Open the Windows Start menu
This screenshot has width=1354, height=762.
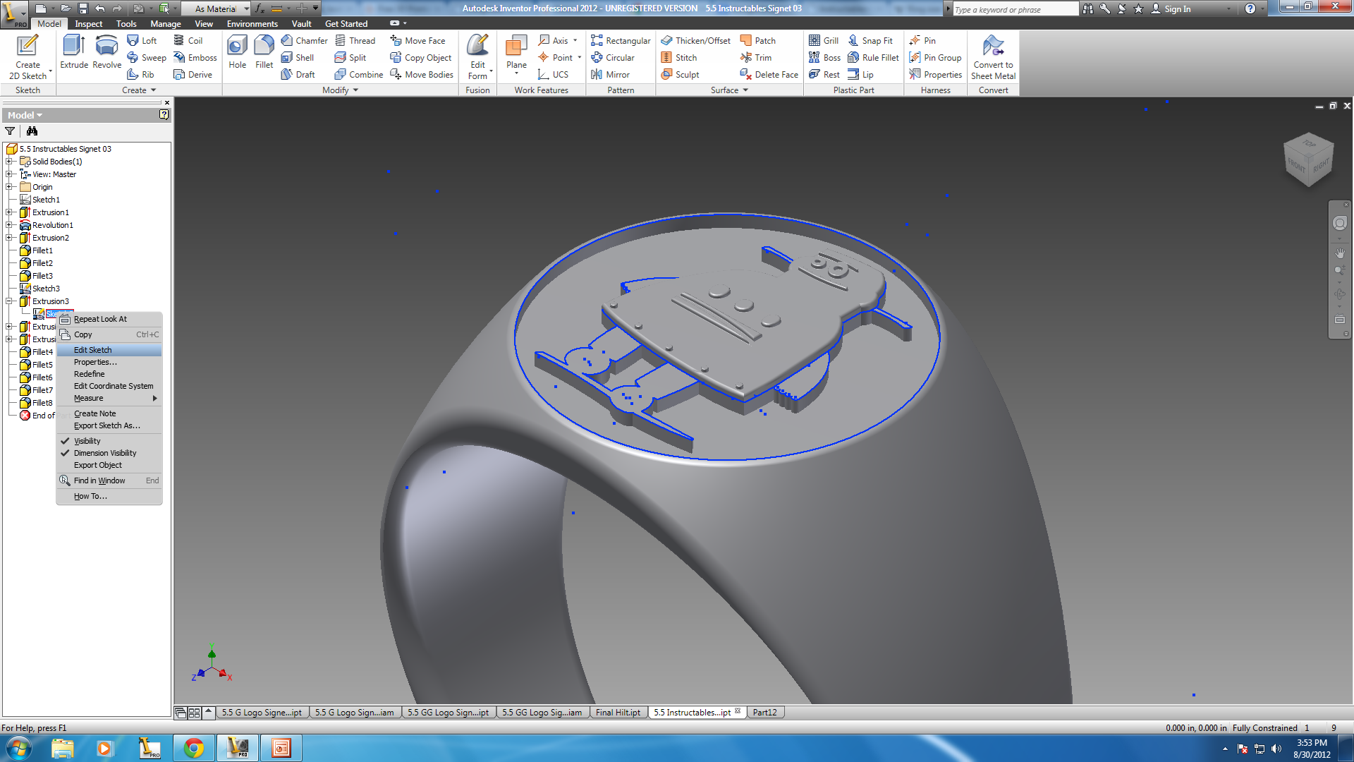tap(18, 748)
